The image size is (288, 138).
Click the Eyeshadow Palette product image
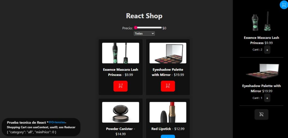[x=168, y=53]
